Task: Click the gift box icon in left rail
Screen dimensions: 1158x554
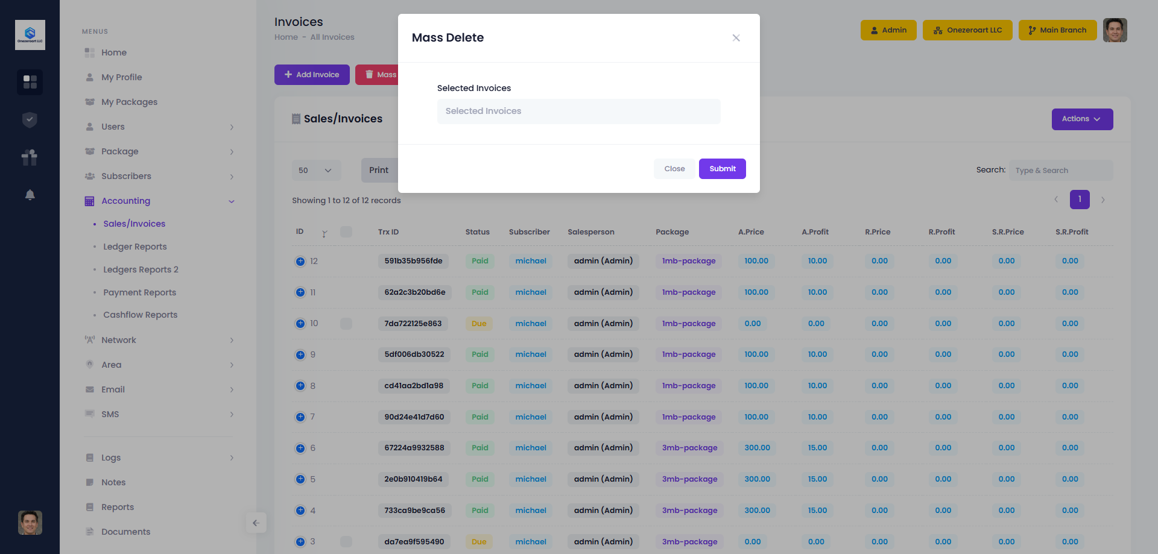Action: [30, 157]
